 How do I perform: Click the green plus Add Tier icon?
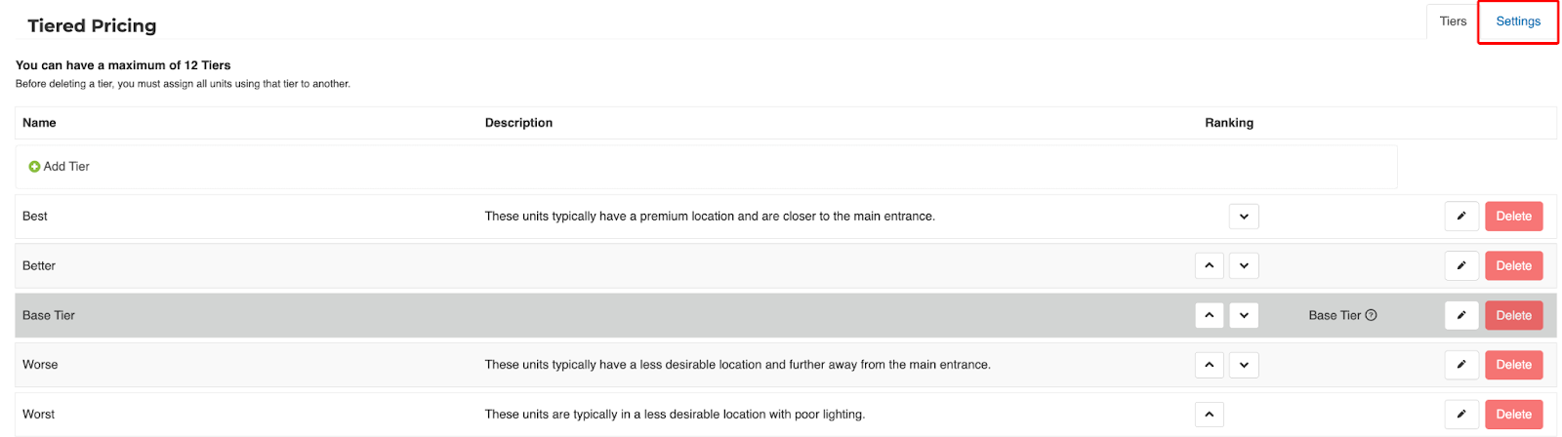point(34,167)
